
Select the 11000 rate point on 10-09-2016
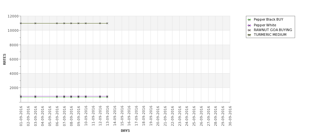(x=86, y=23)
